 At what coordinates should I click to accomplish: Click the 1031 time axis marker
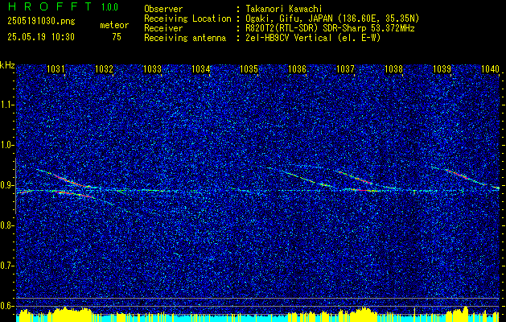pyautogui.click(x=56, y=69)
